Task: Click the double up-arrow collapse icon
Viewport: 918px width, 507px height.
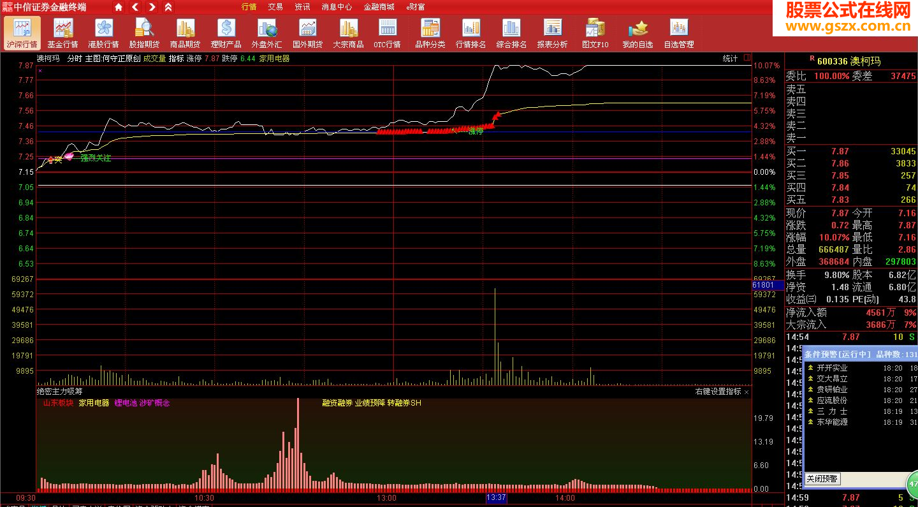Action: (x=168, y=7)
